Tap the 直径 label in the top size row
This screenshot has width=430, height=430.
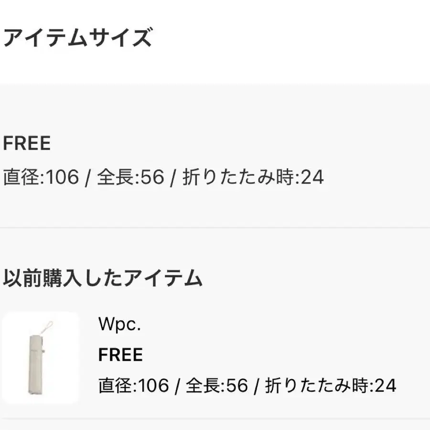point(21,177)
